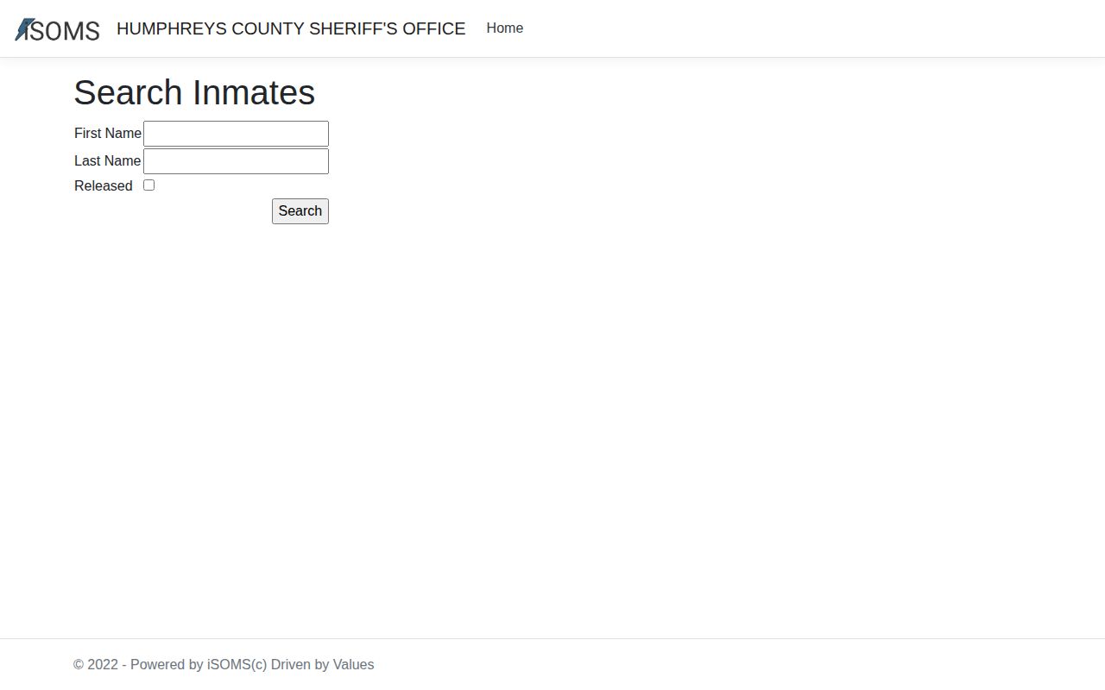Focus the Last Name input field

tap(236, 161)
